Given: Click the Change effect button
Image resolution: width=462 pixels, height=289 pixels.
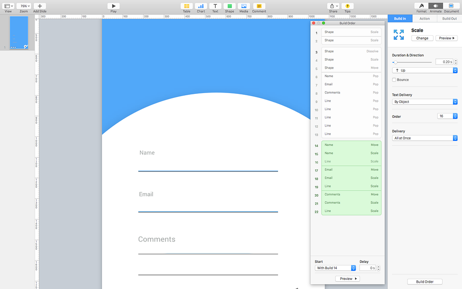Looking at the screenshot, I should click(x=422, y=38).
